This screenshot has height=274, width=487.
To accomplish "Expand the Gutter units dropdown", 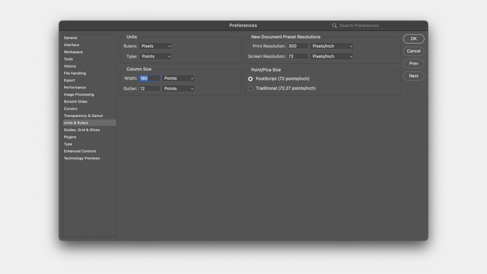I will pyautogui.click(x=178, y=89).
